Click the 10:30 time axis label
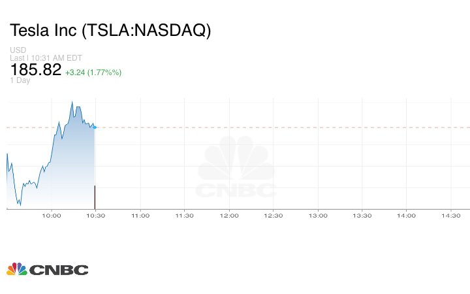470x294 pixels. click(x=95, y=216)
